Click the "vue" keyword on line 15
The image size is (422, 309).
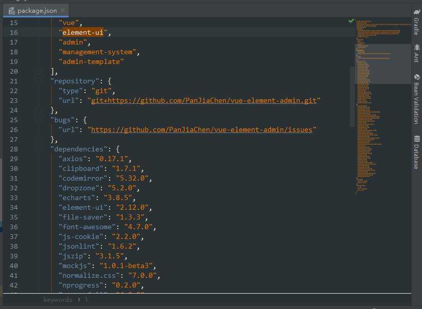(x=69, y=23)
